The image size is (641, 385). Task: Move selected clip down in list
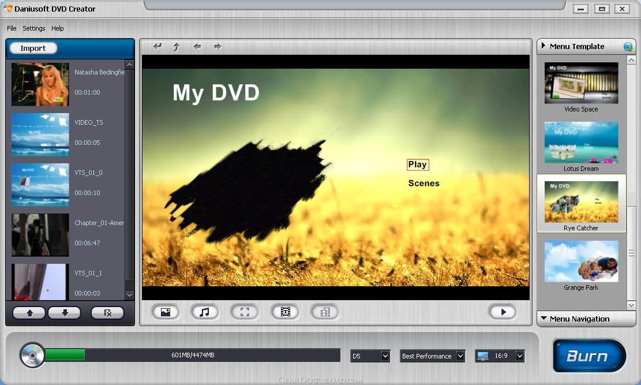click(x=65, y=313)
